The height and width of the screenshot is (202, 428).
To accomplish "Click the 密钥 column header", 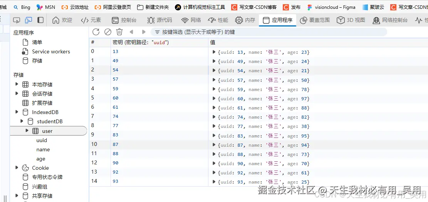I will (x=159, y=43).
